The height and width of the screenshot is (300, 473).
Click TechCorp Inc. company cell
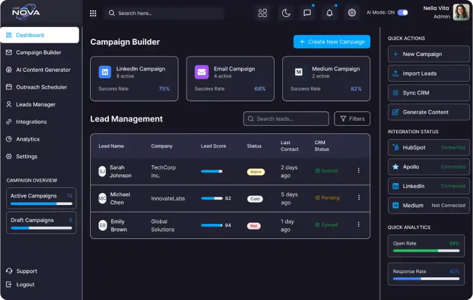(163, 172)
